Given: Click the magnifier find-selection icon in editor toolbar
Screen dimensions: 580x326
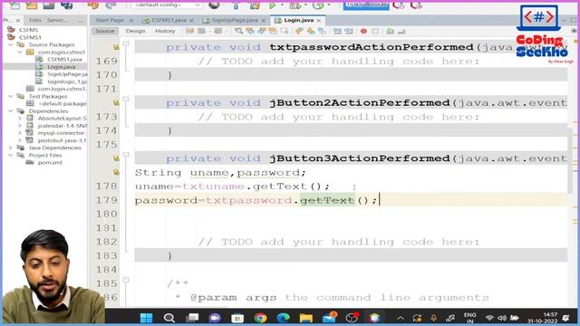Looking at the screenshot, I should click(x=239, y=32).
